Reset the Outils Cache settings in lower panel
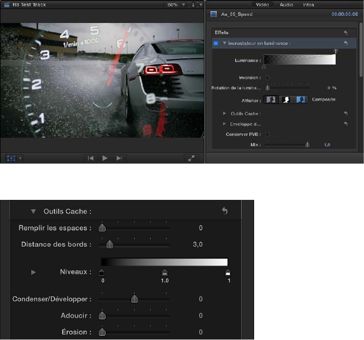 coord(225,211)
